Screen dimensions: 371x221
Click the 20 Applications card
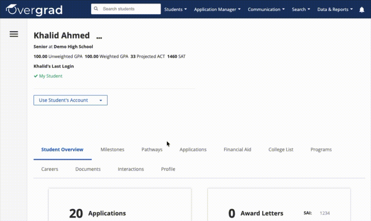pyautogui.click(x=120, y=204)
